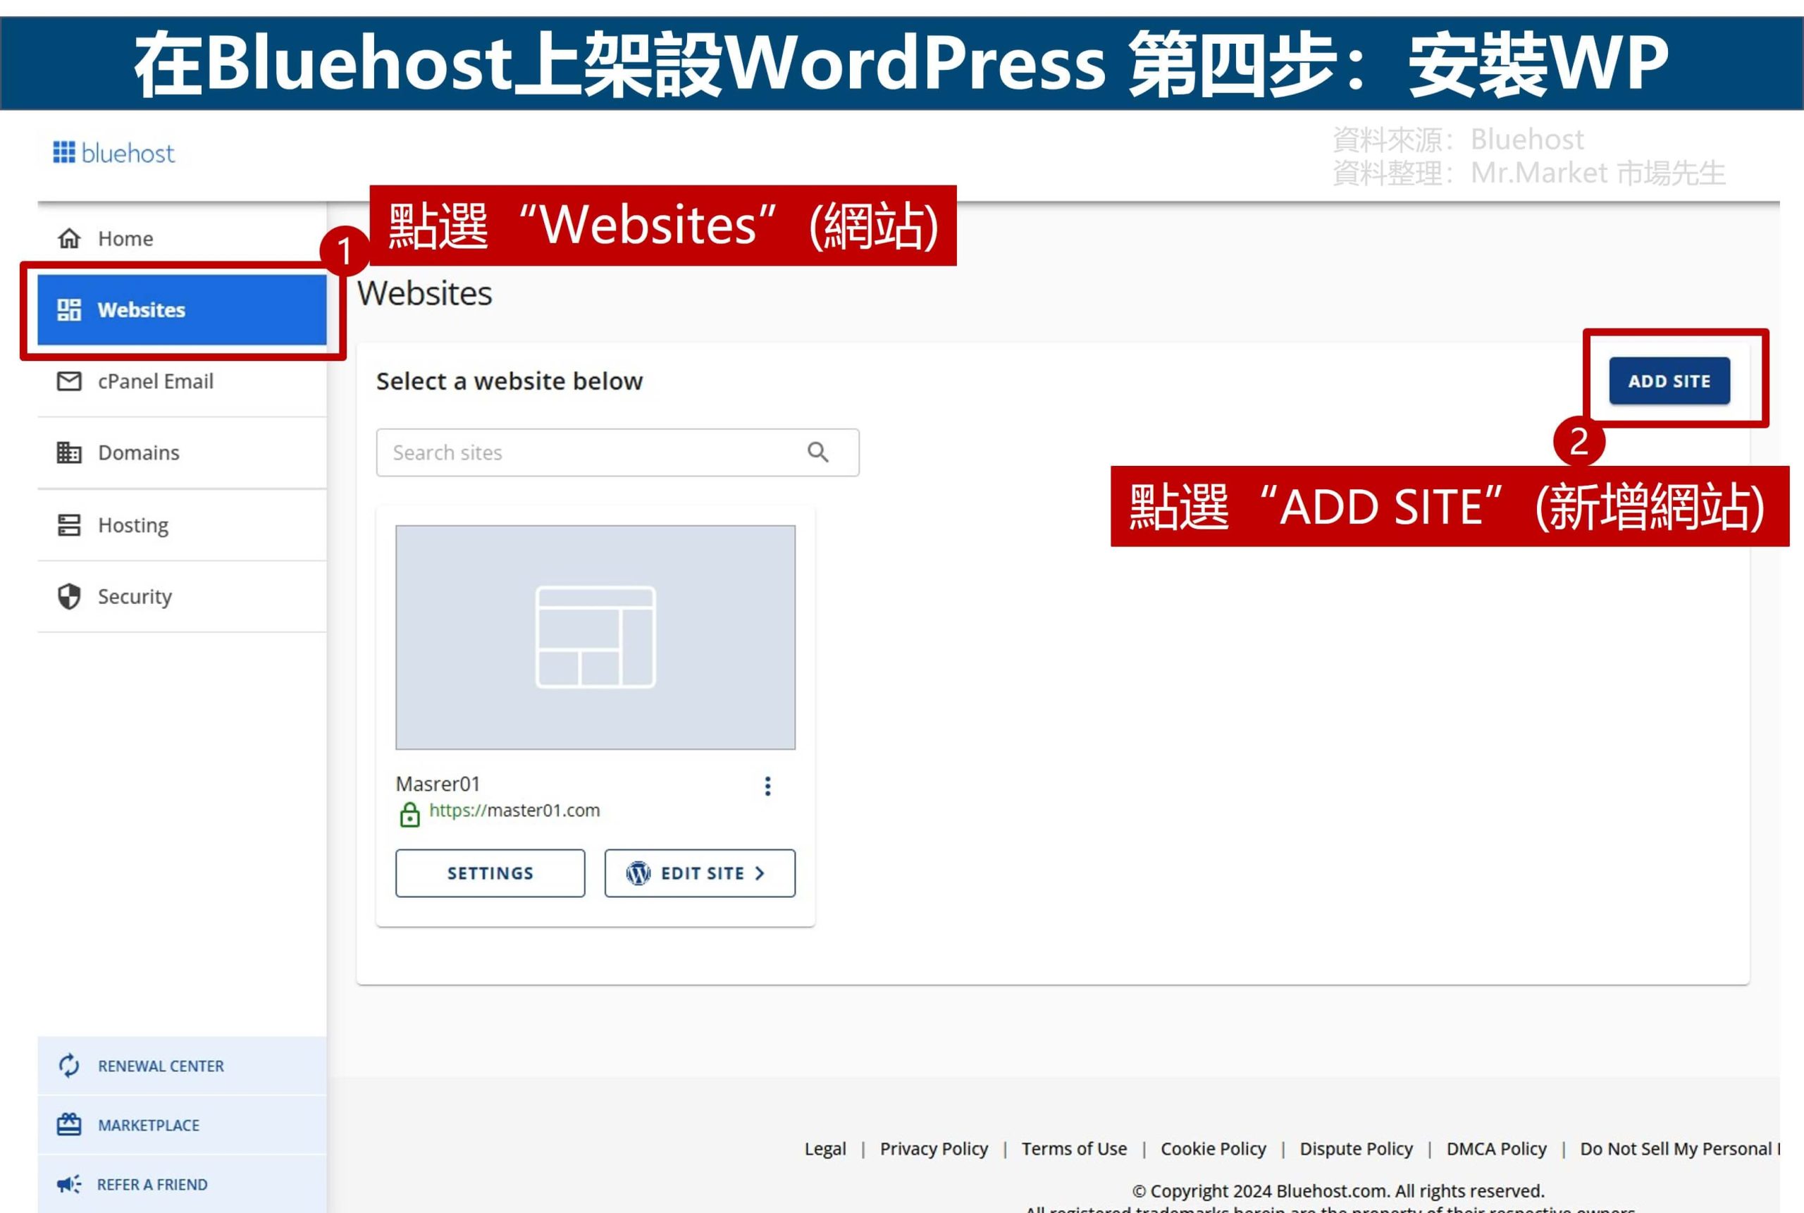Open the Masrer01 three-dot options menu
Image resolution: width=1804 pixels, height=1213 pixels.
coord(767,786)
